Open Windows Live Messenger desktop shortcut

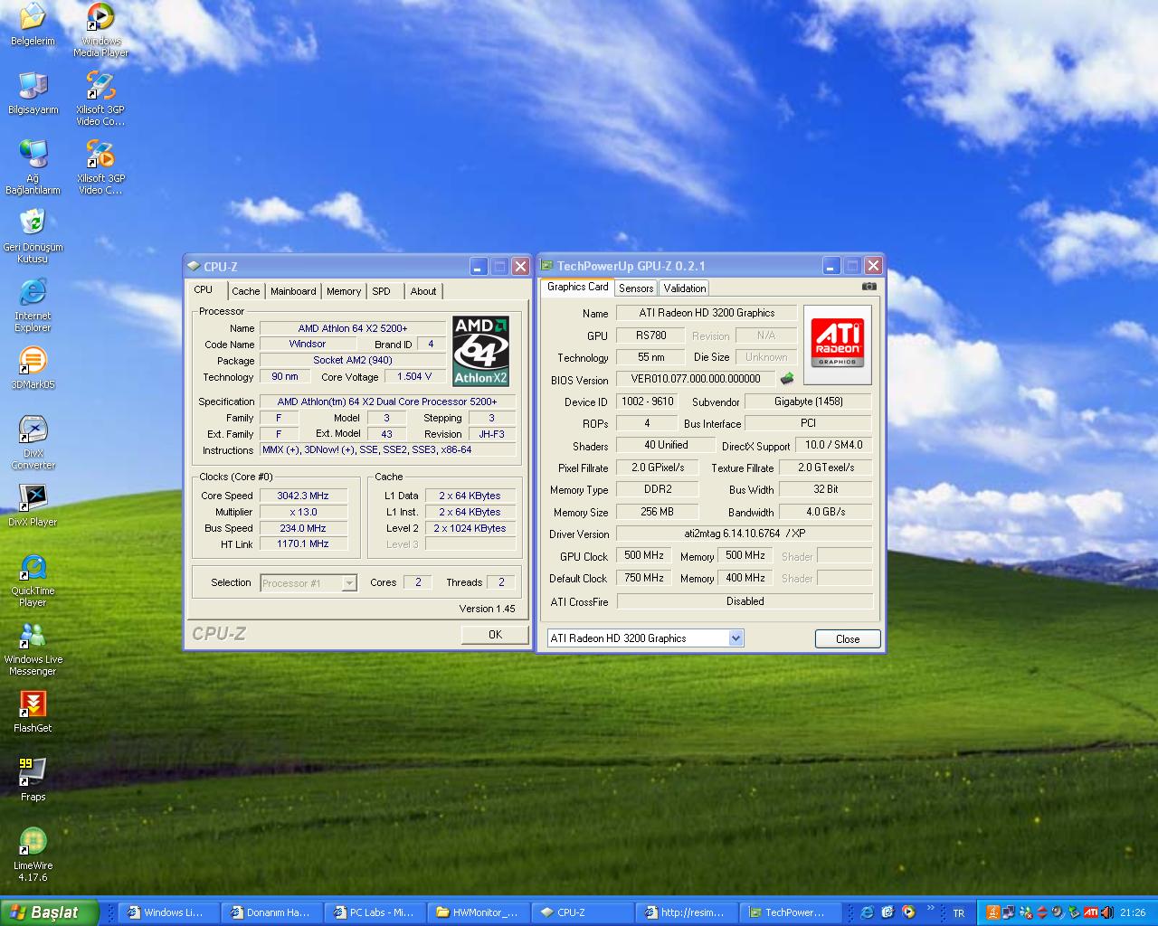(33, 648)
